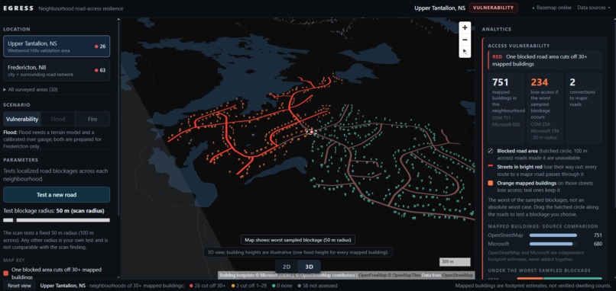Adjust the test blockage radius slider
616x291 pixels.
57,220
